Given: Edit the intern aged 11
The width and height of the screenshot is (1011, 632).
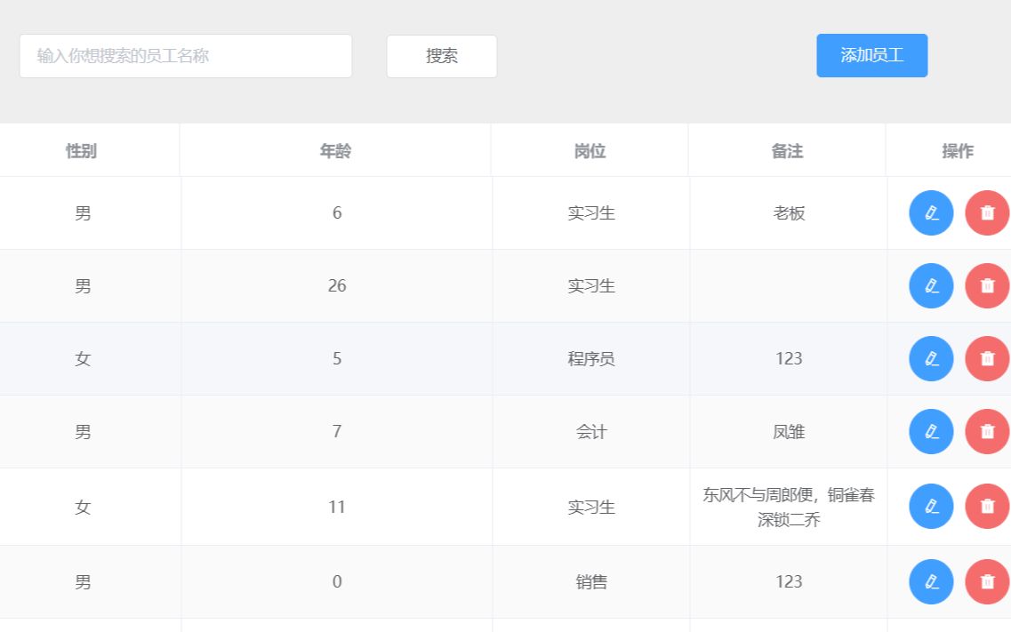Looking at the screenshot, I should [931, 506].
